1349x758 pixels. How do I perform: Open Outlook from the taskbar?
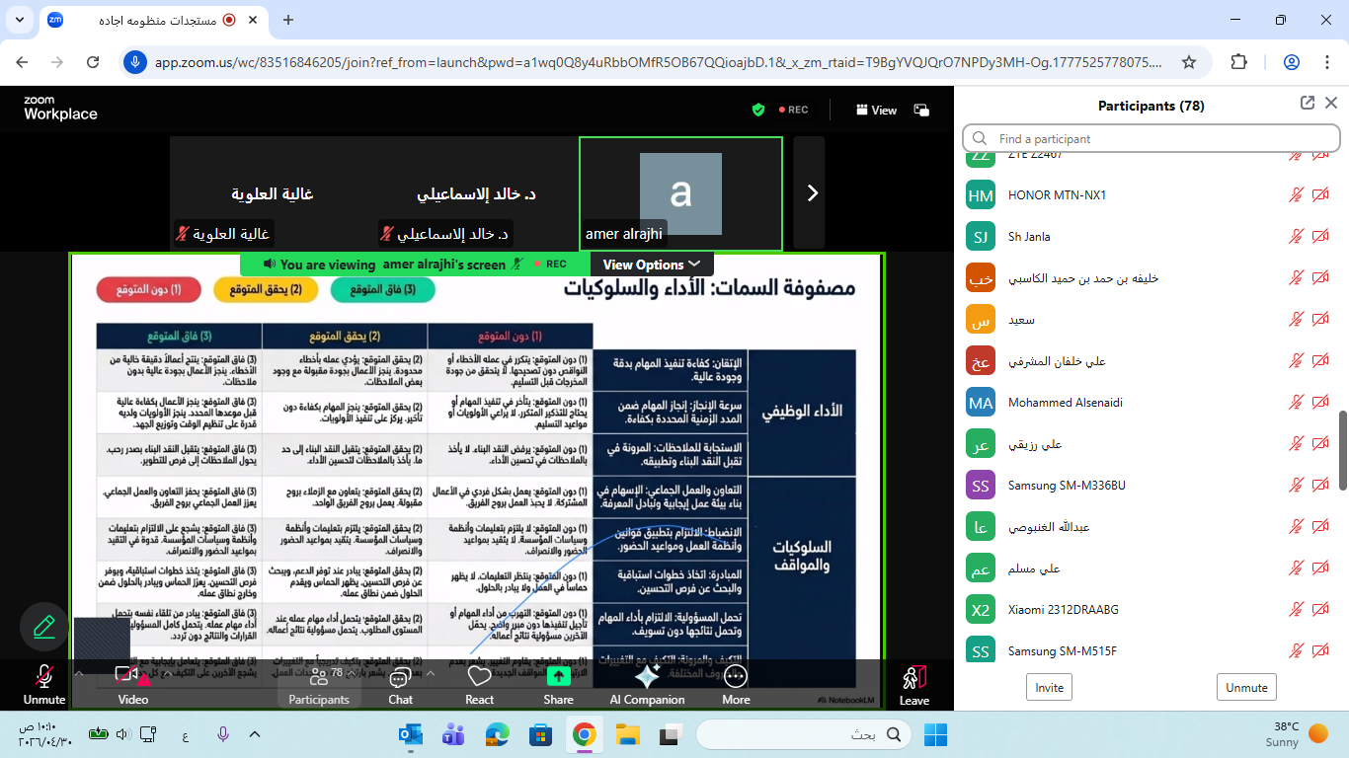[x=410, y=734]
